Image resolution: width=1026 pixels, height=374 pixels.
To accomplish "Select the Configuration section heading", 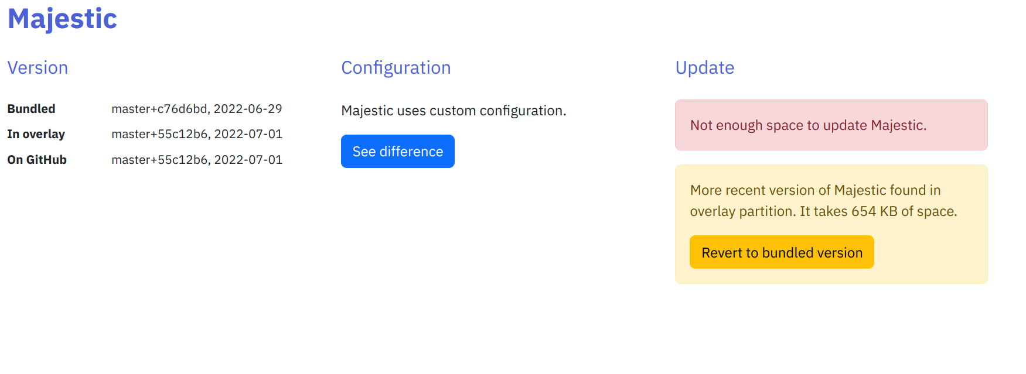I will coord(396,67).
